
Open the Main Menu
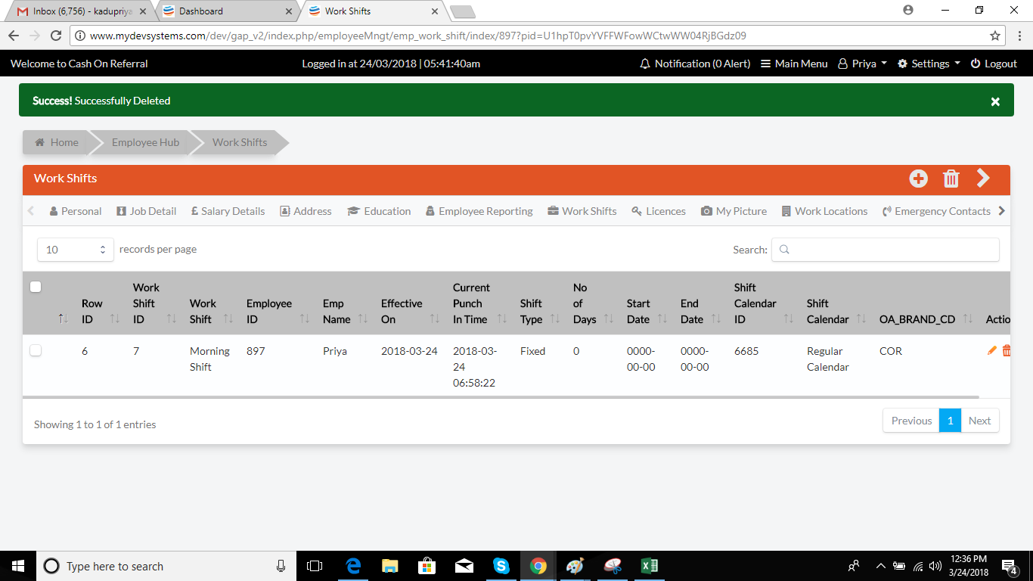point(794,64)
